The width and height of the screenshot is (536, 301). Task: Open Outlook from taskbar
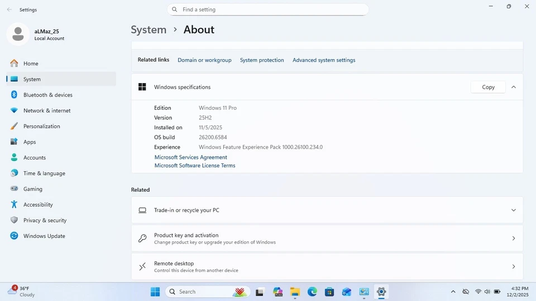click(x=347, y=292)
